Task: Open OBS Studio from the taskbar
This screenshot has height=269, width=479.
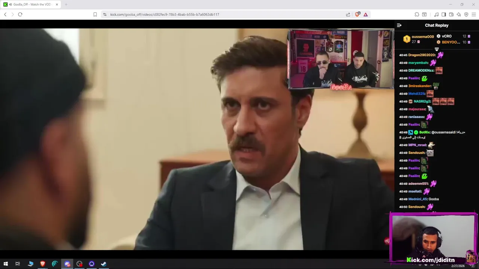Action: coord(79,264)
